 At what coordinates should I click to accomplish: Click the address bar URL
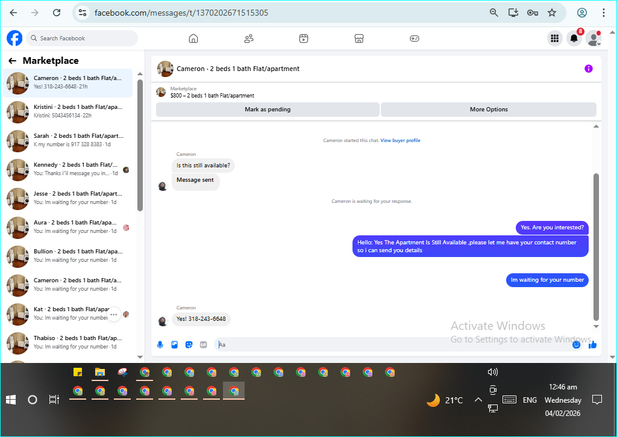[x=181, y=13]
